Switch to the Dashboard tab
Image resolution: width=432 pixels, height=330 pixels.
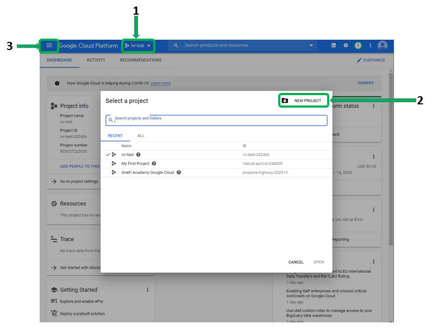pos(59,60)
